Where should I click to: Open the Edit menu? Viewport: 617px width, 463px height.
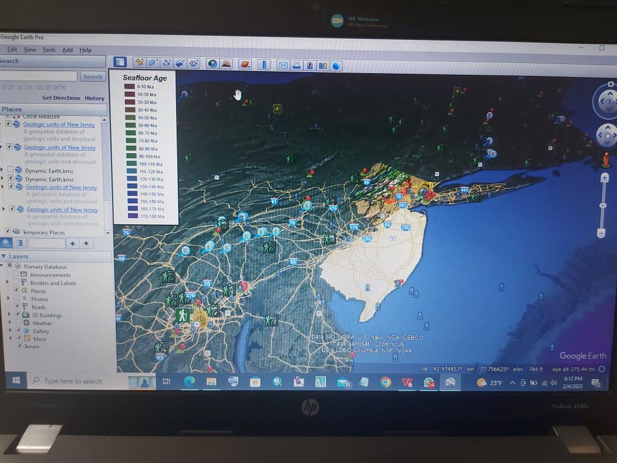coord(12,49)
